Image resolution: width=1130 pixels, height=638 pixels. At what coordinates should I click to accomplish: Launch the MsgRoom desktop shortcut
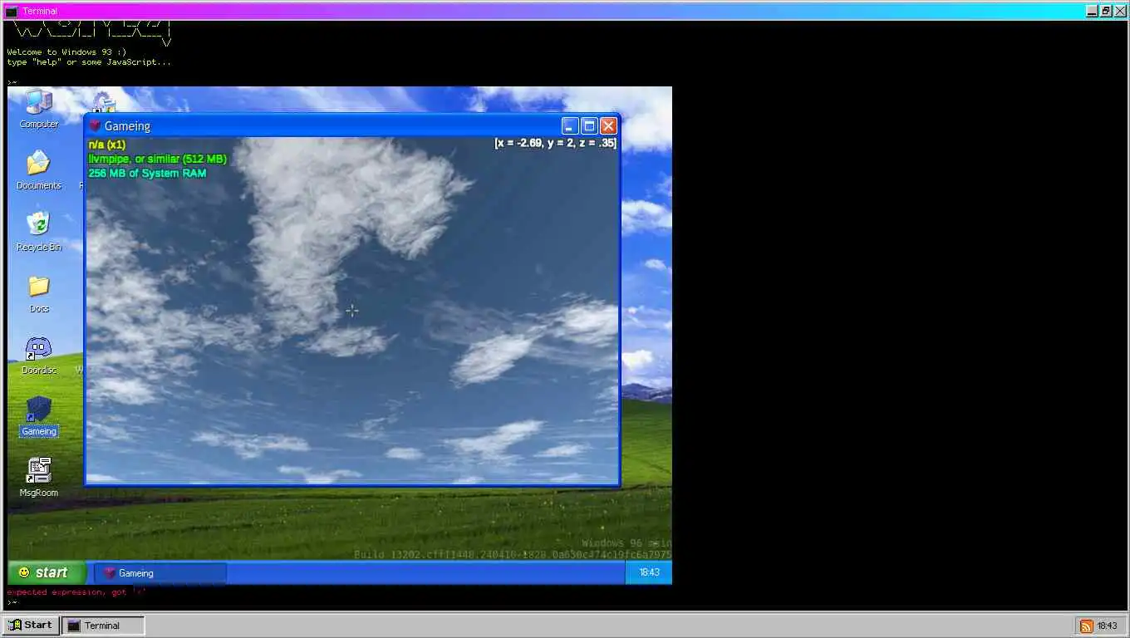[39, 478]
